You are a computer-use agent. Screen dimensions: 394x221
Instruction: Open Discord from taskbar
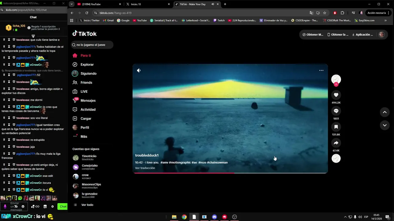tap(214, 217)
